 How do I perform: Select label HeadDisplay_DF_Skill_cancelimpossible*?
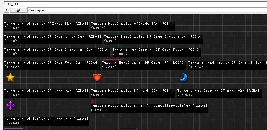(149, 106)
